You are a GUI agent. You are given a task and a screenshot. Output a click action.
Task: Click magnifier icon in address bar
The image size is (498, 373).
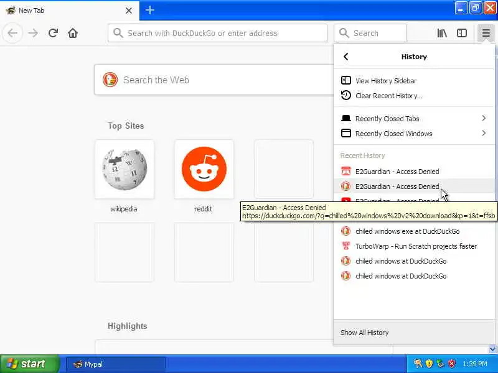[118, 33]
